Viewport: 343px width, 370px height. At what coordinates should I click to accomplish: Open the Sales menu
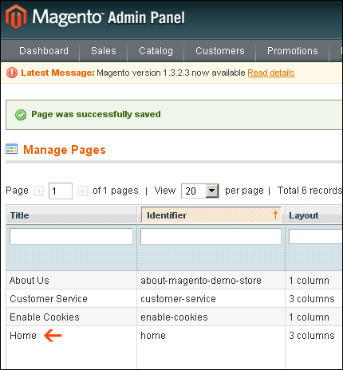click(x=104, y=51)
